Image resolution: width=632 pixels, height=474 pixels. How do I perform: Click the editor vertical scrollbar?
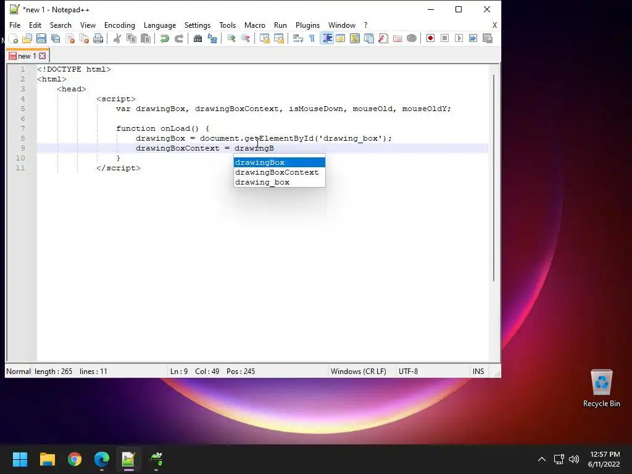click(x=494, y=178)
